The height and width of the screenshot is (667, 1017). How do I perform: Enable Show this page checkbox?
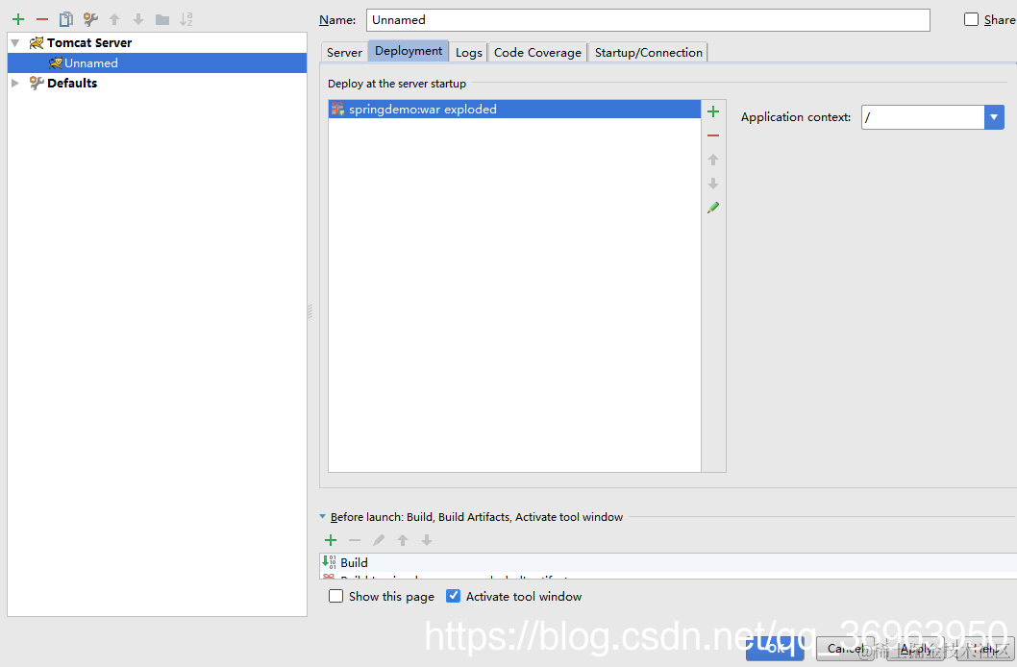click(336, 596)
